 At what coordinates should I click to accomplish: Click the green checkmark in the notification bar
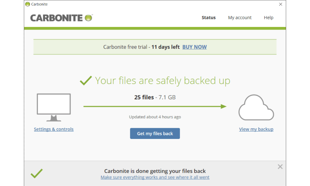[x=37, y=173]
